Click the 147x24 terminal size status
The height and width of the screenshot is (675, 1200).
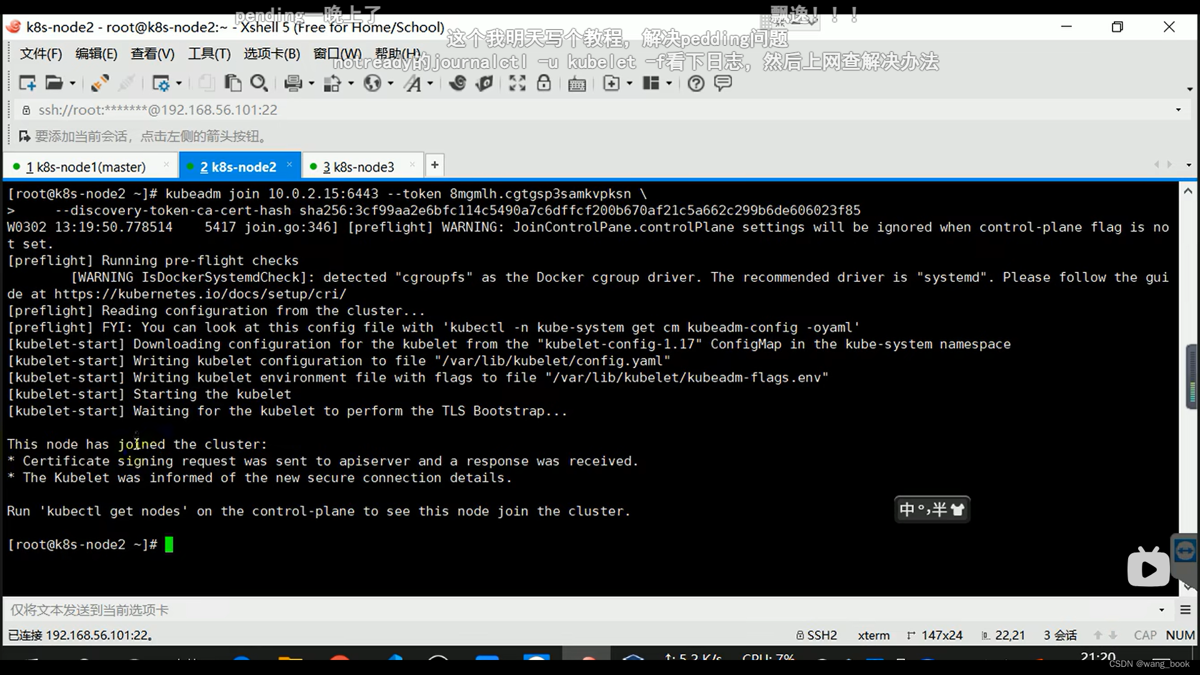coord(934,636)
